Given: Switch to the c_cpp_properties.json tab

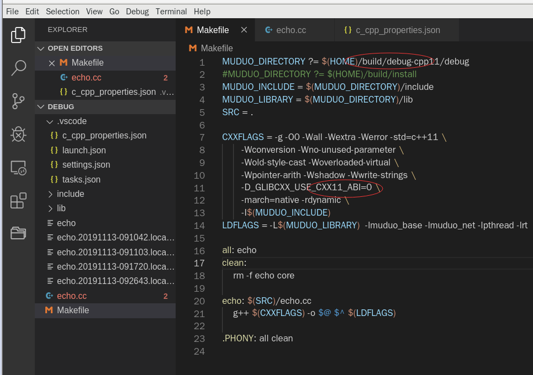Looking at the screenshot, I should (397, 30).
